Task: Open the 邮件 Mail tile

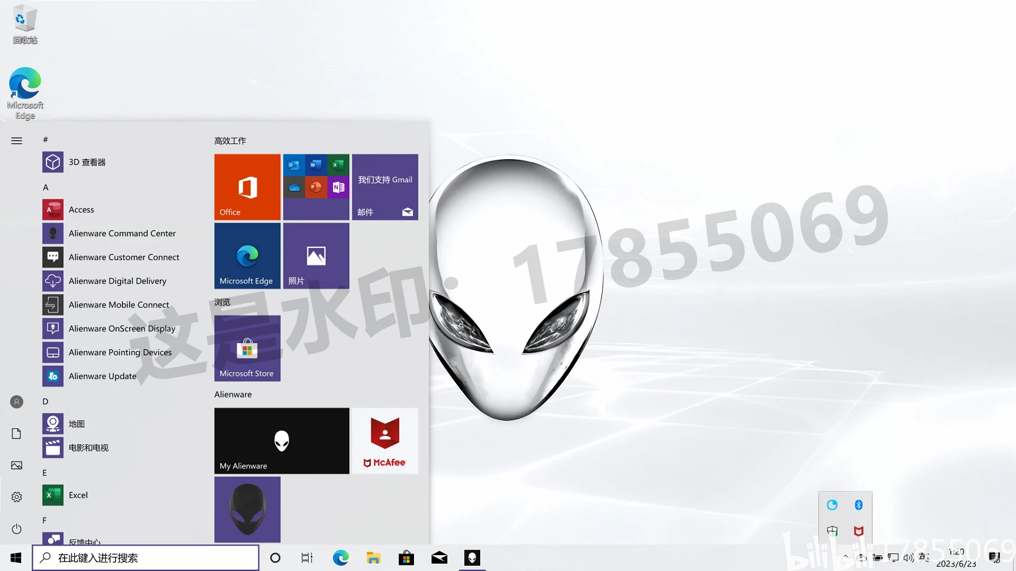Action: pos(385,187)
